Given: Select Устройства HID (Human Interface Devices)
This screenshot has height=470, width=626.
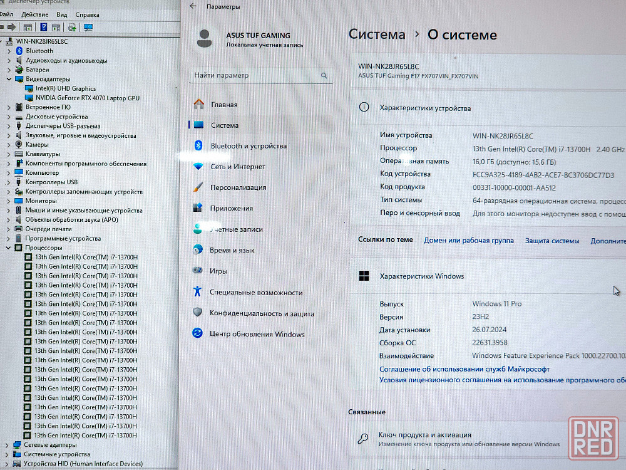Looking at the screenshot, I should [x=83, y=464].
